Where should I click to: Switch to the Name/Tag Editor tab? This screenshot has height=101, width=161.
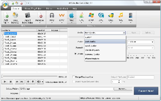33,9
